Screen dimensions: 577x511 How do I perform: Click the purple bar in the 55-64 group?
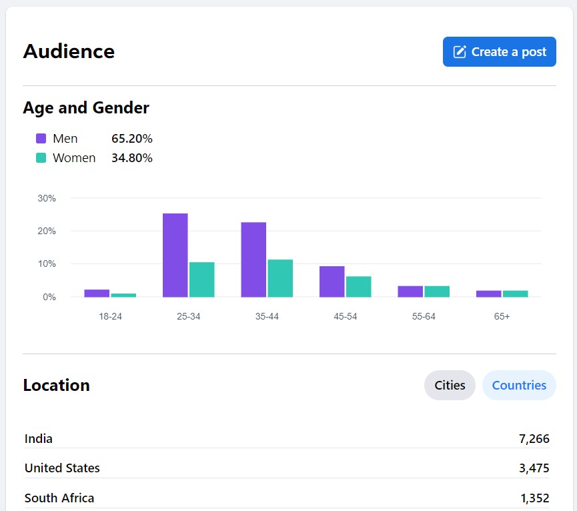(x=410, y=292)
